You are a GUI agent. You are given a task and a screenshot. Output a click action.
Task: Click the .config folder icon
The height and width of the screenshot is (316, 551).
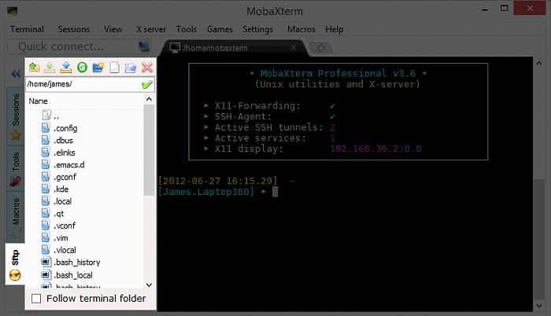[46, 128]
